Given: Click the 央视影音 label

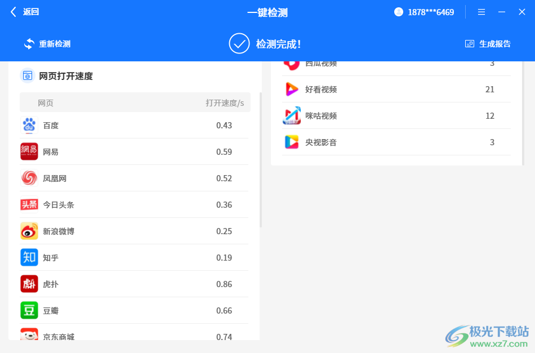Looking at the screenshot, I should click(321, 142).
